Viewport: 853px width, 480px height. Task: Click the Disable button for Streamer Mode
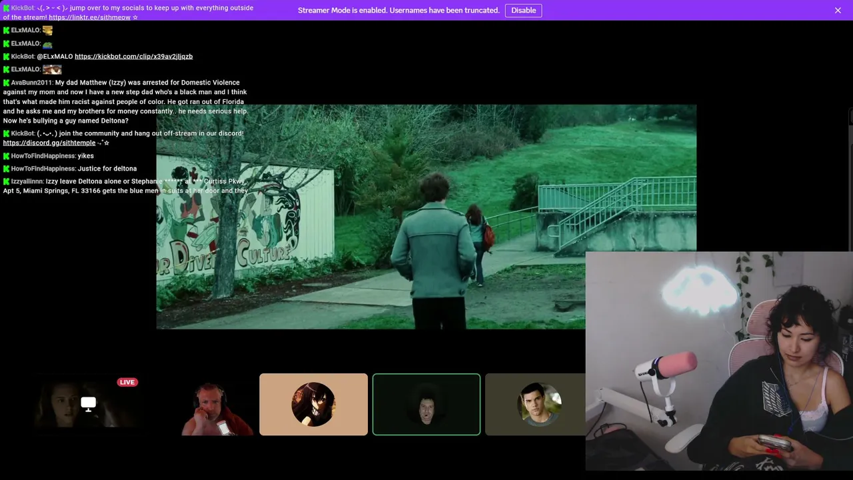tap(523, 10)
